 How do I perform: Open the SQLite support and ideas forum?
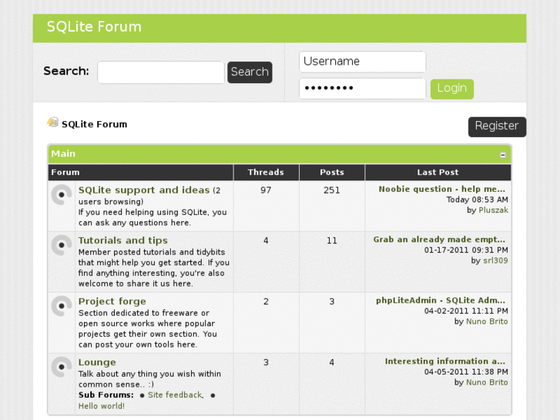(144, 190)
